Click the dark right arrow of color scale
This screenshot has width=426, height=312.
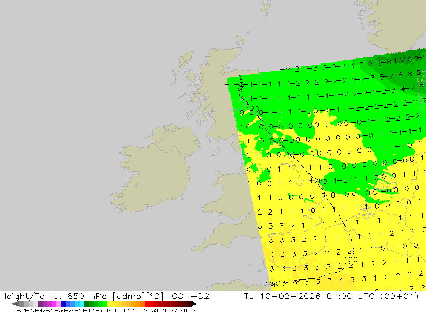tap(193, 303)
